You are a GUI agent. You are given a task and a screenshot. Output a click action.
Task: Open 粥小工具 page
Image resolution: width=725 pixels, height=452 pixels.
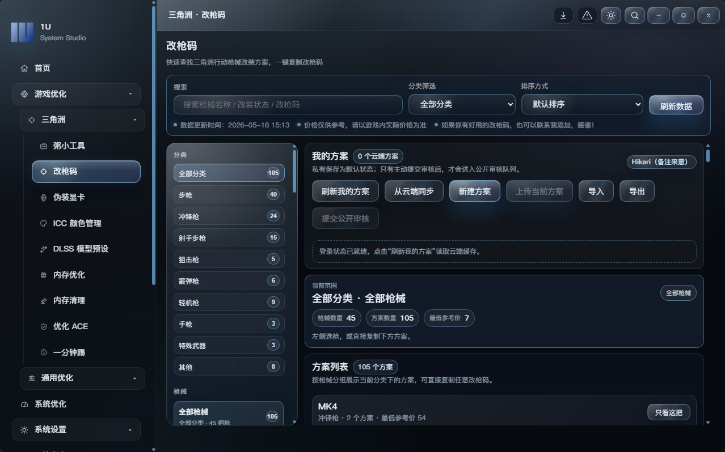click(x=86, y=146)
